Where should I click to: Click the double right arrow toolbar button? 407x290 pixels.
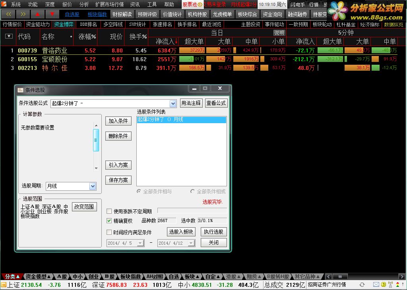(23, 14)
